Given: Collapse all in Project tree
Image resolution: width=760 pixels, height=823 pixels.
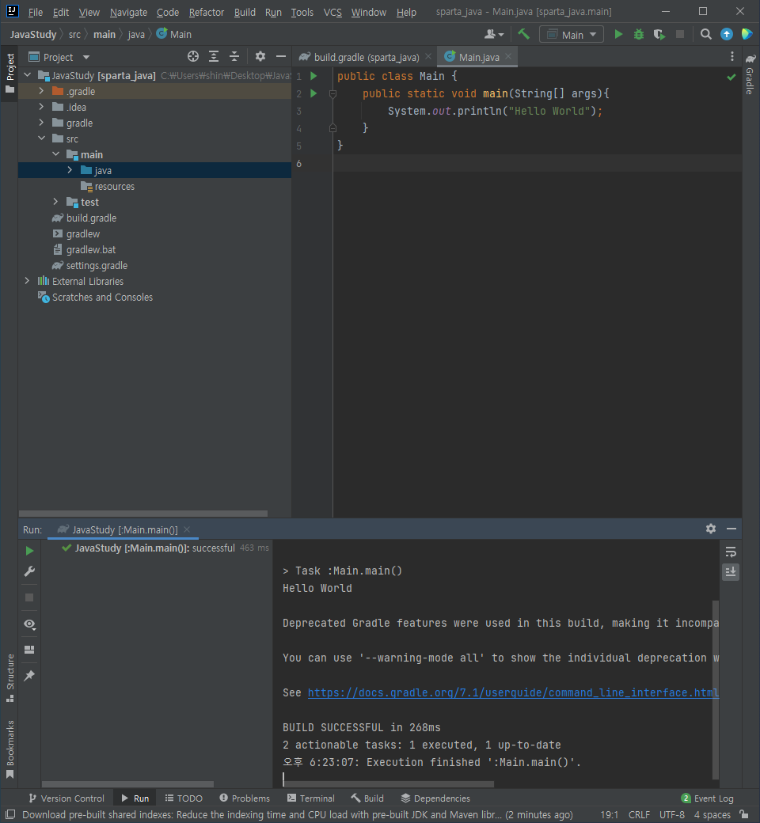Looking at the screenshot, I should coord(234,57).
